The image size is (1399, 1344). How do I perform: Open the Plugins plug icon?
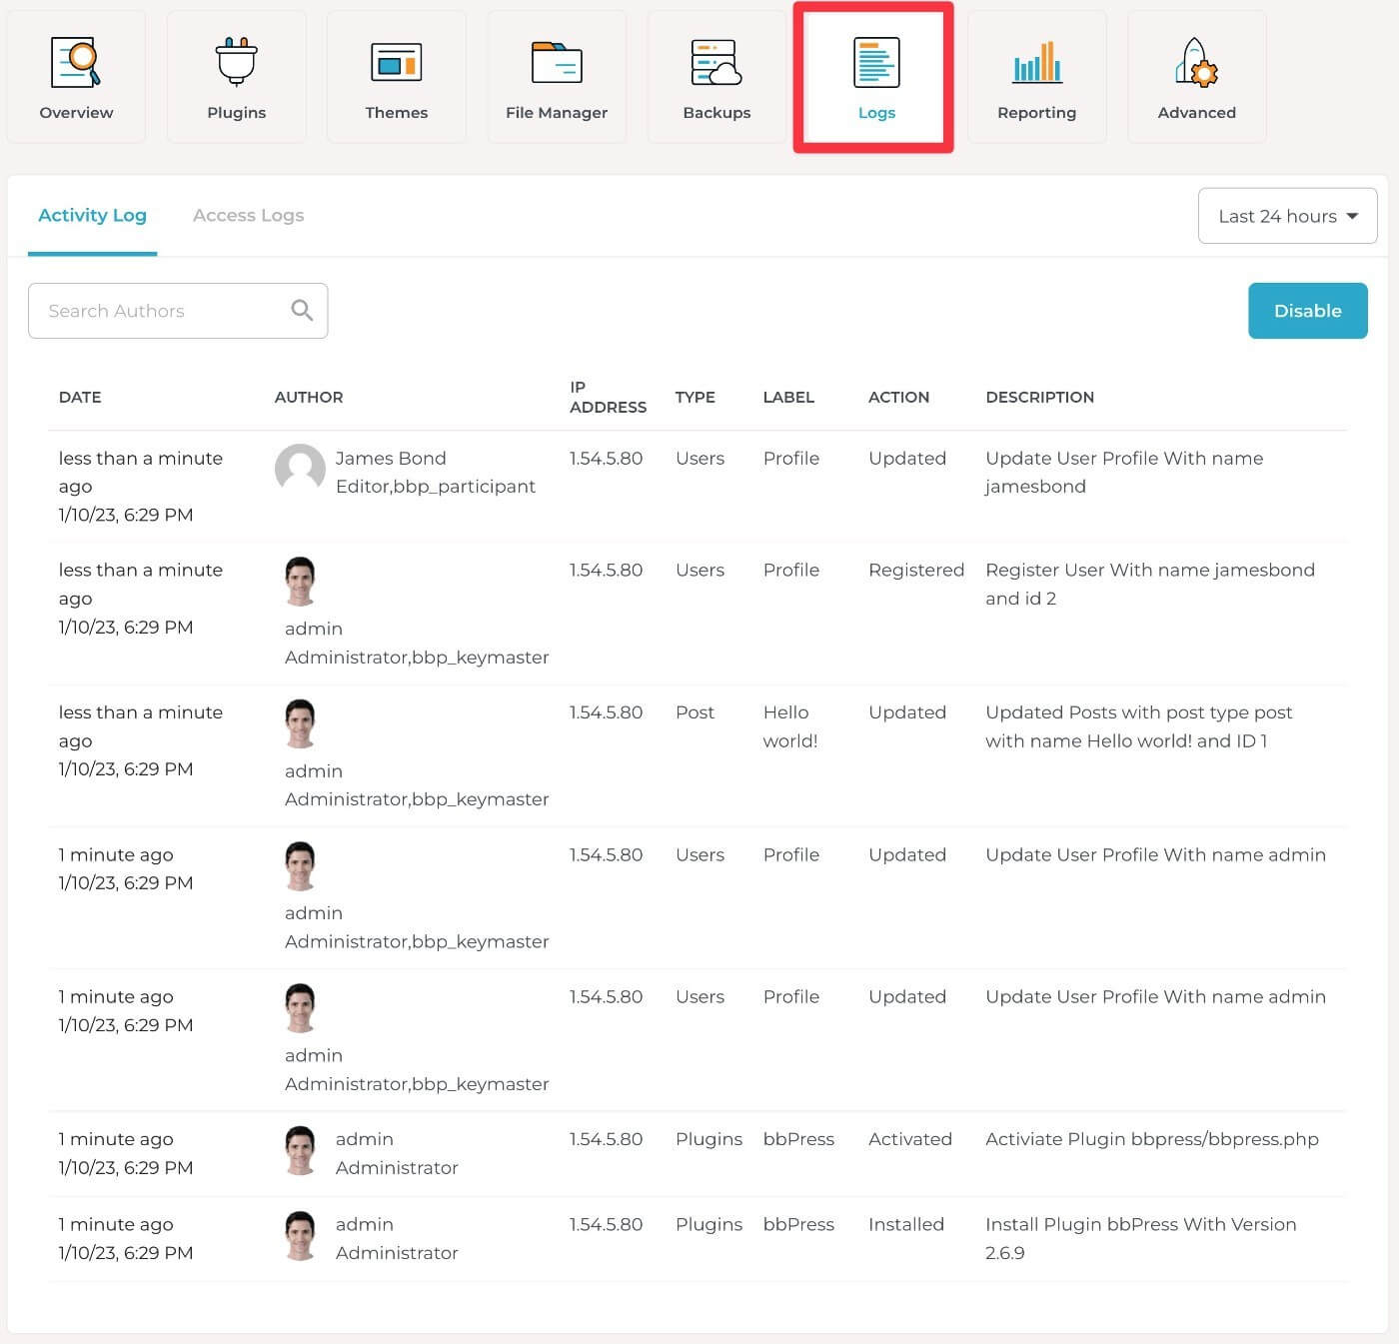(x=237, y=62)
